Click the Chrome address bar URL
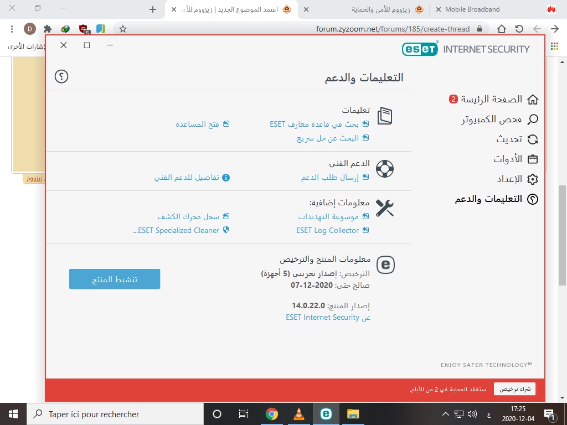This screenshot has width=567, height=425. point(393,29)
